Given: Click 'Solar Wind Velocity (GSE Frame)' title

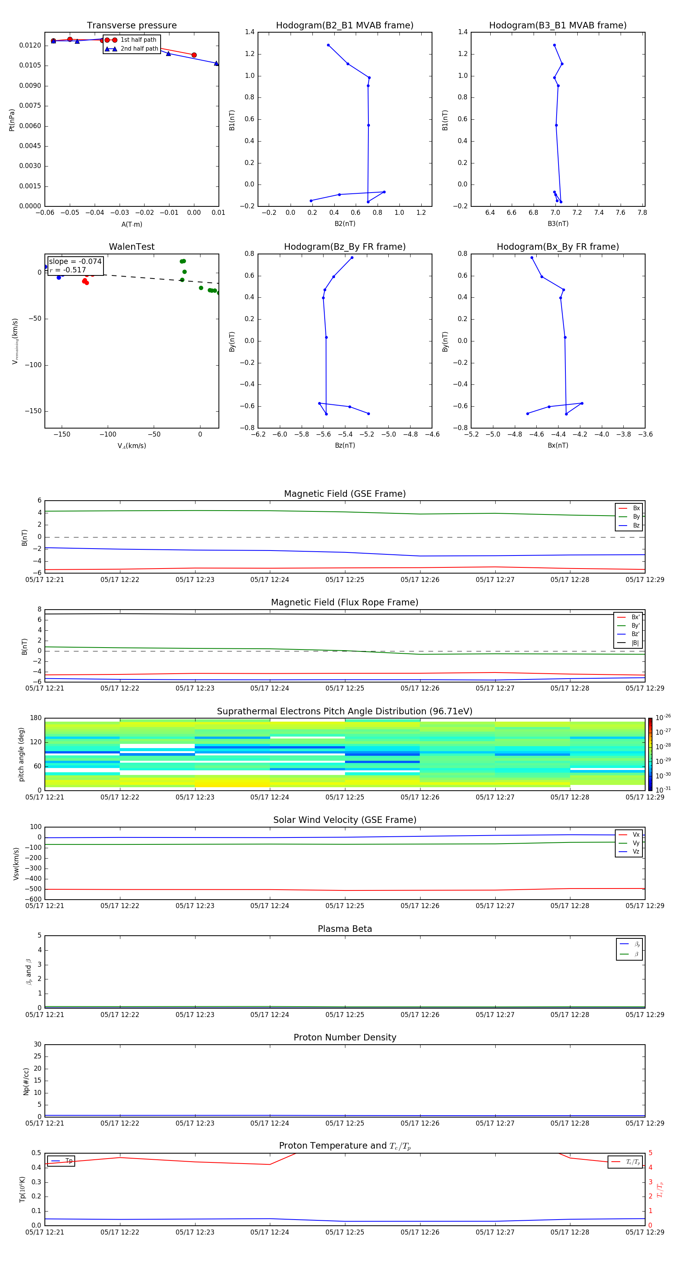Looking at the screenshot, I should point(345,820).
